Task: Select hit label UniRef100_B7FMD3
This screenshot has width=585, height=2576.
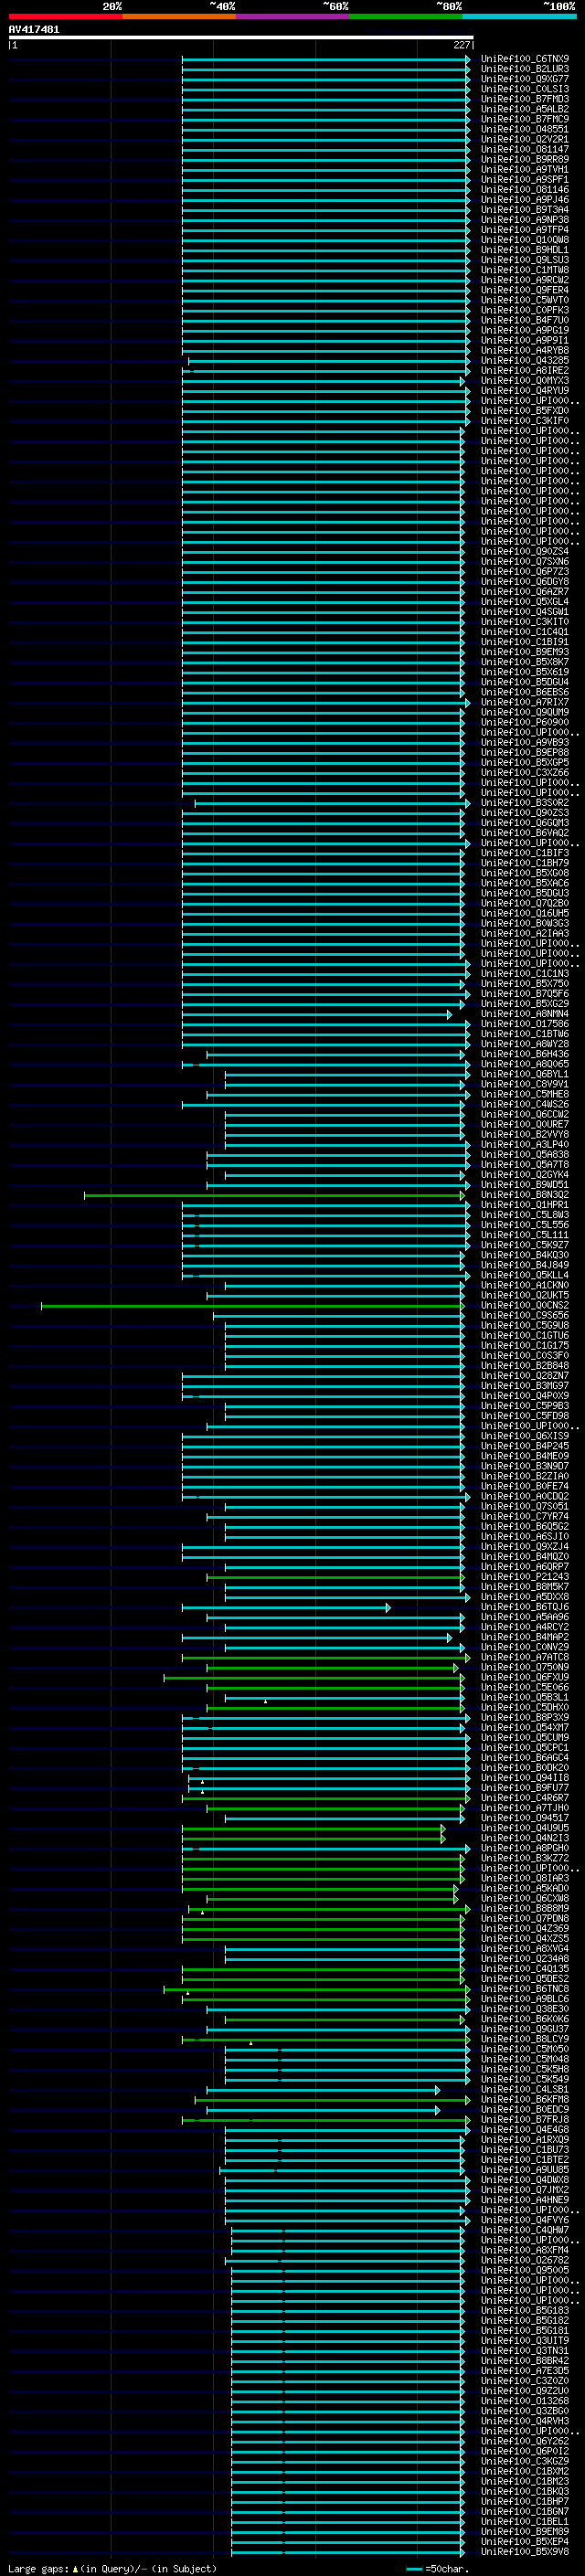Action: click(525, 99)
